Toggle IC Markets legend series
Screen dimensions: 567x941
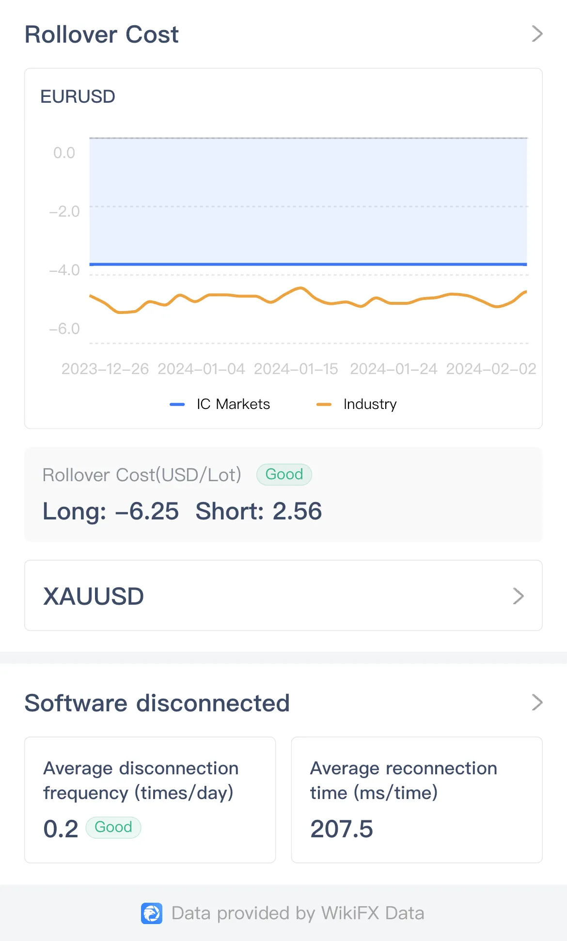220,404
